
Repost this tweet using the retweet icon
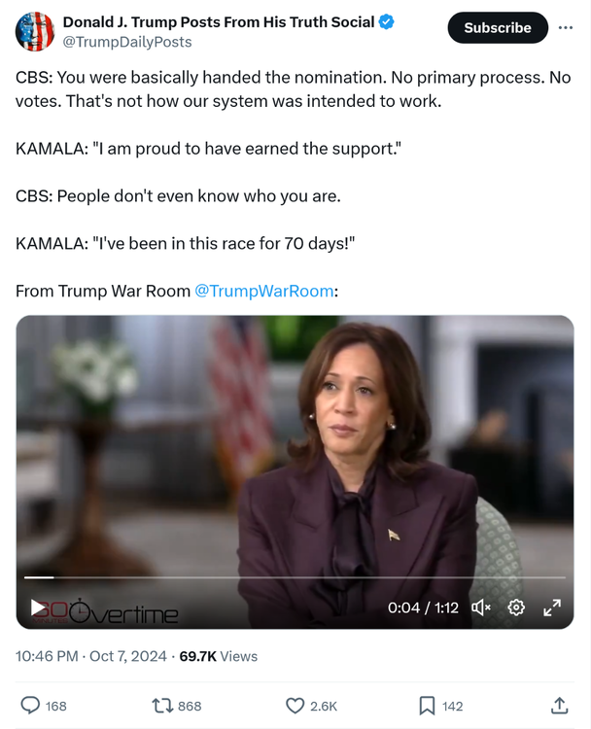pos(162,706)
